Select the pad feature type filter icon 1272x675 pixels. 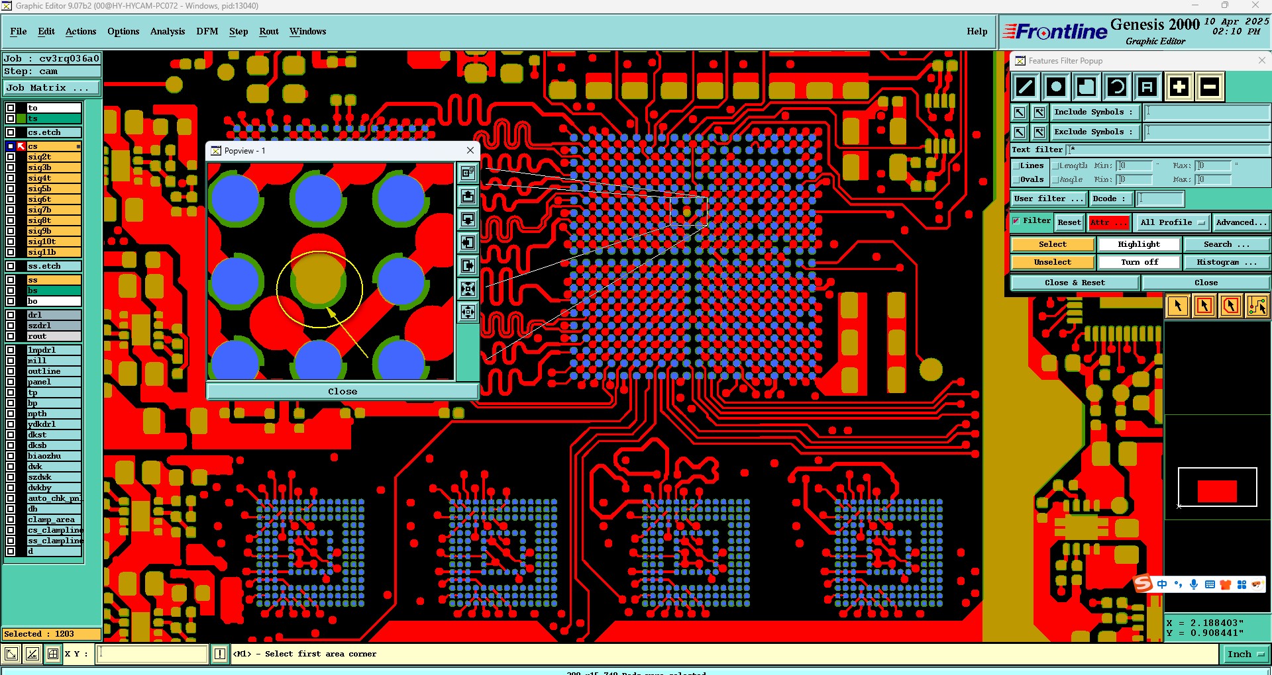(x=1056, y=87)
